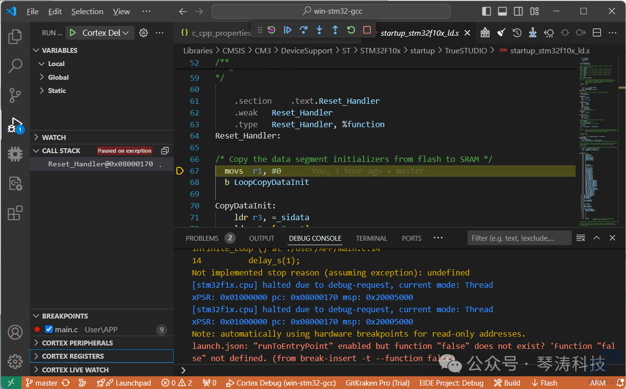Open the File menu
626x389 pixels.
(33, 11)
